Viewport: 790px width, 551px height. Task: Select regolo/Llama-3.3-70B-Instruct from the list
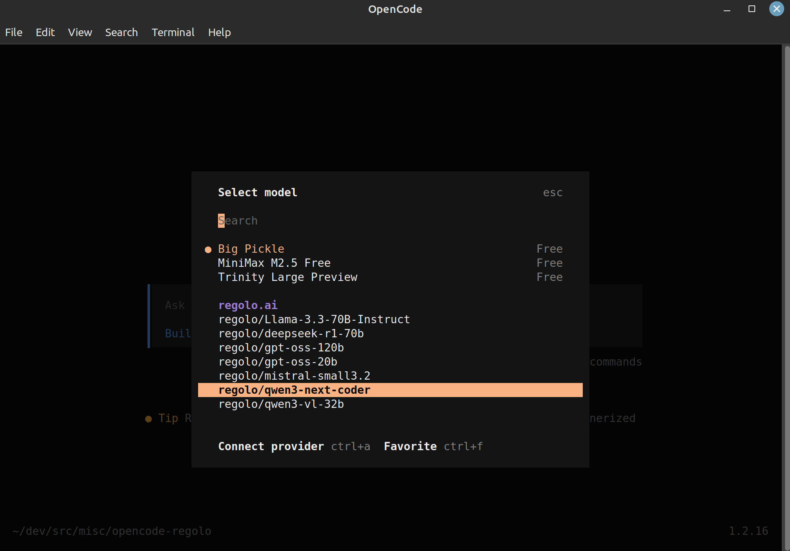314,319
